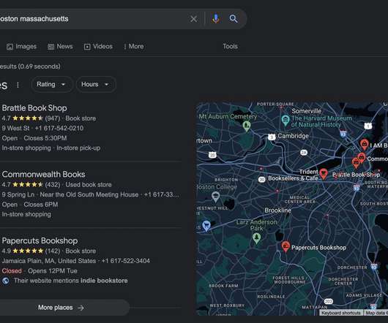The height and width of the screenshot is (323, 388).
Task: Switch to the Videos tab
Action: pyautogui.click(x=98, y=47)
